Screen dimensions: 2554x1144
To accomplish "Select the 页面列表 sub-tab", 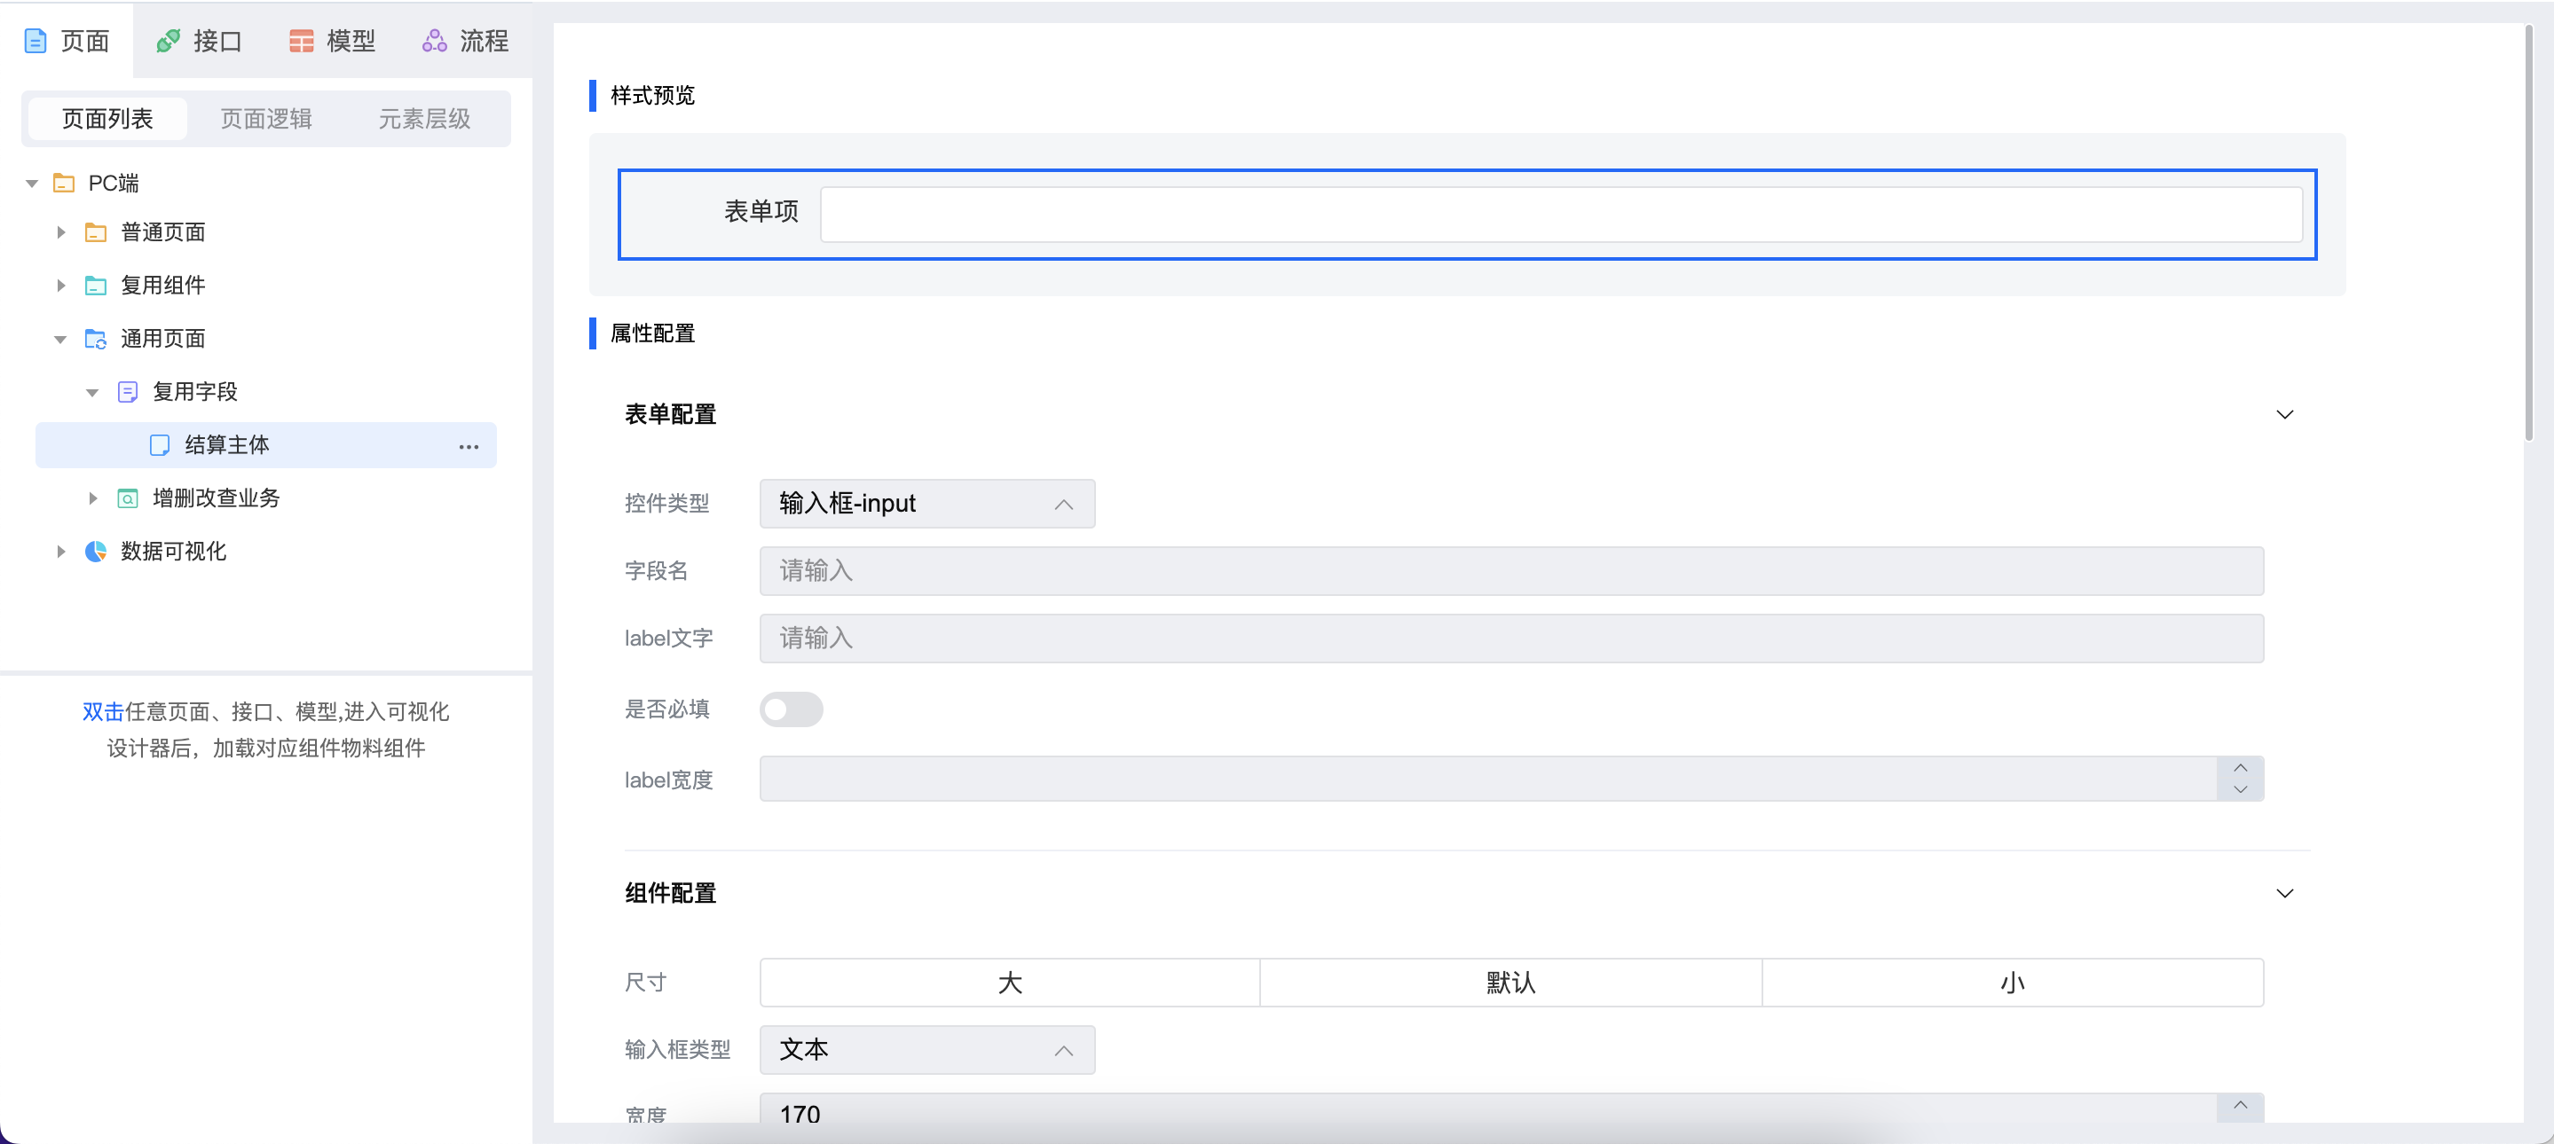I will 107,119.
